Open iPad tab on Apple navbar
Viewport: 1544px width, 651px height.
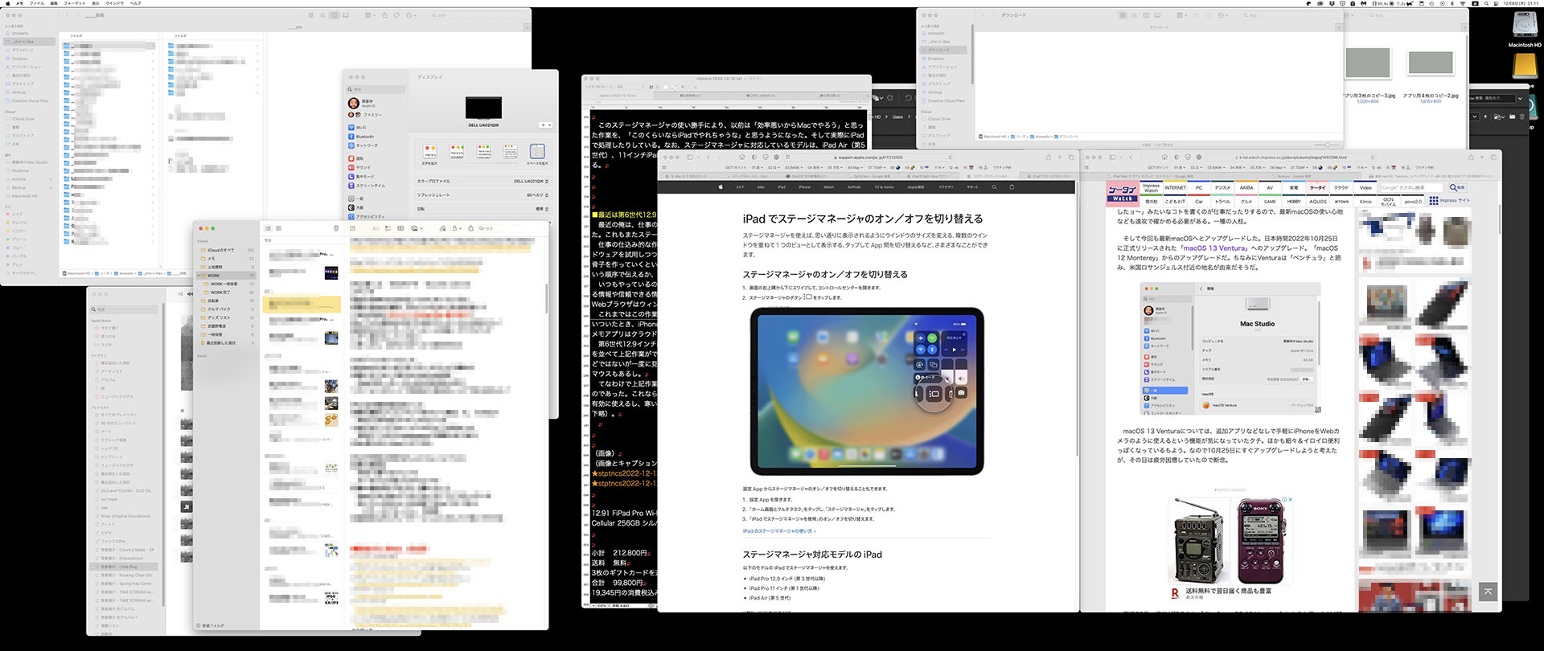coord(781,186)
